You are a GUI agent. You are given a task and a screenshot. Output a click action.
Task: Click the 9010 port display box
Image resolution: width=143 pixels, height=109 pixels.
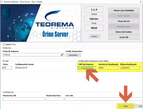(x=94, y=28)
